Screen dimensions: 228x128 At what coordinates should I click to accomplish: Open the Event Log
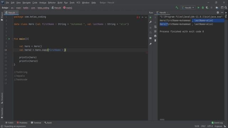(x=217, y=123)
